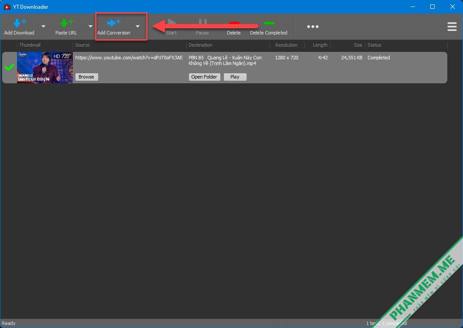Sort by the Size column header
Viewport: 463px width, 328px height.
[x=358, y=45]
